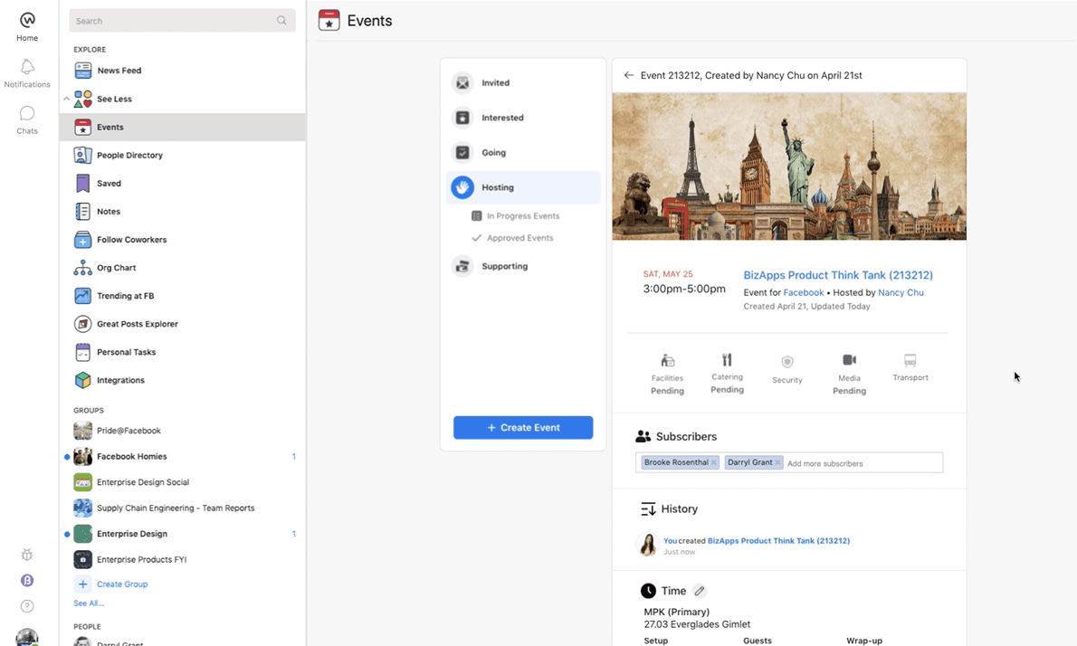Click the Great Posts Explorer icon
Screen dimensions: 1077x646
click(82, 324)
